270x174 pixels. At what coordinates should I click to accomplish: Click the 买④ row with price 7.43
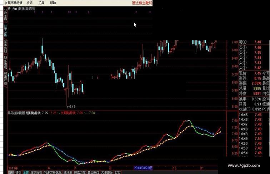point(250,63)
